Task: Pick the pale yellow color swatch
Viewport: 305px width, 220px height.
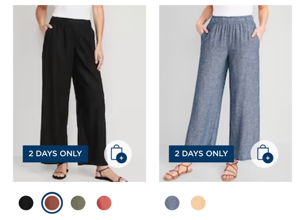Action: tap(198, 203)
